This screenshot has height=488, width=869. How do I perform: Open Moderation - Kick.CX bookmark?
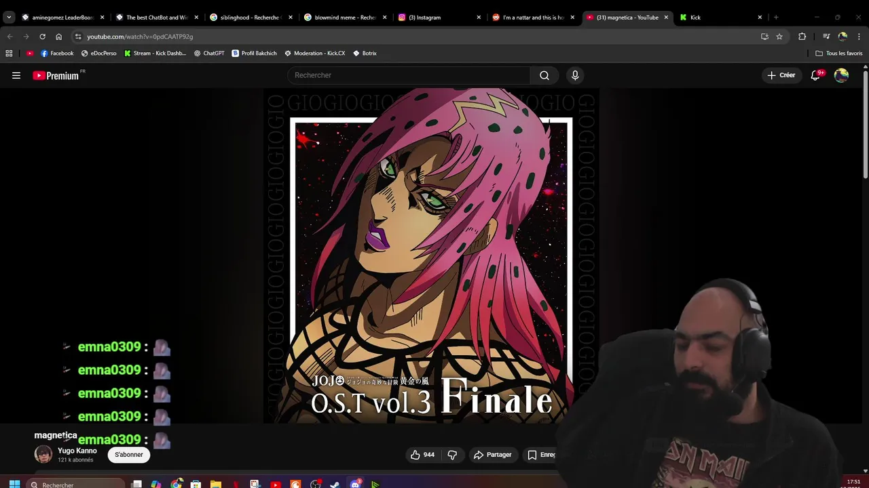[314, 53]
